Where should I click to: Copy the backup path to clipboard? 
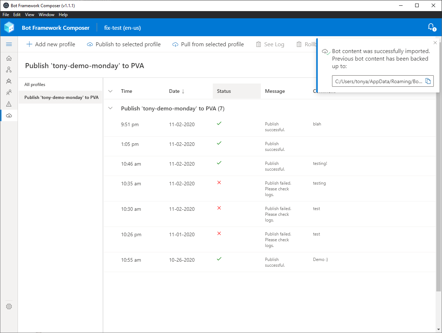click(428, 81)
